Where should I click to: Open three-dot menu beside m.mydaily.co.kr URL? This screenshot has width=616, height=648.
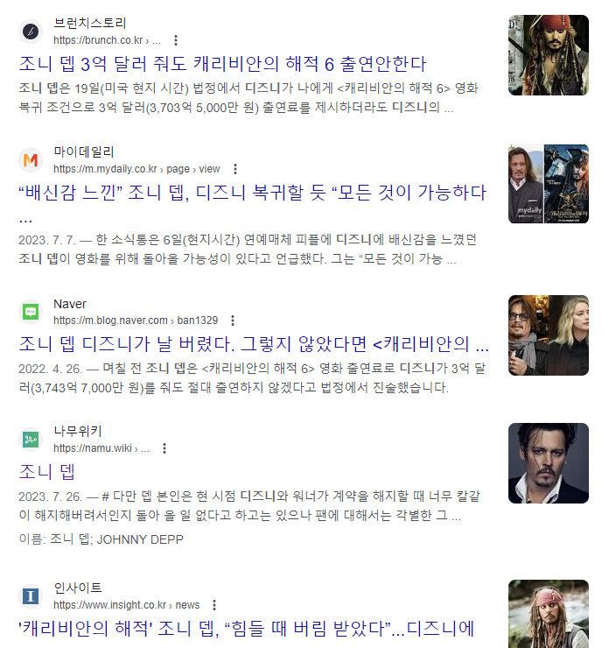click(235, 169)
